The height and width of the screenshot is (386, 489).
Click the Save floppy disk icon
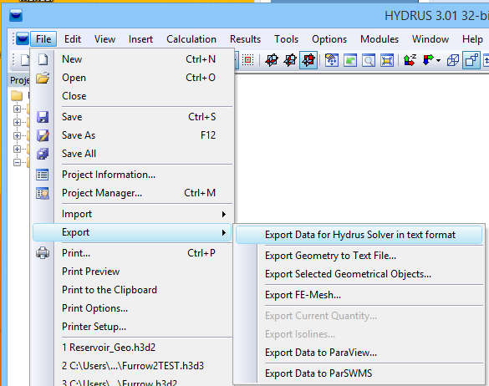point(43,117)
